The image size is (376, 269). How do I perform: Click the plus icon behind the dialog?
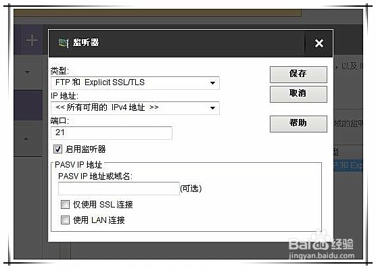pos(32,40)
